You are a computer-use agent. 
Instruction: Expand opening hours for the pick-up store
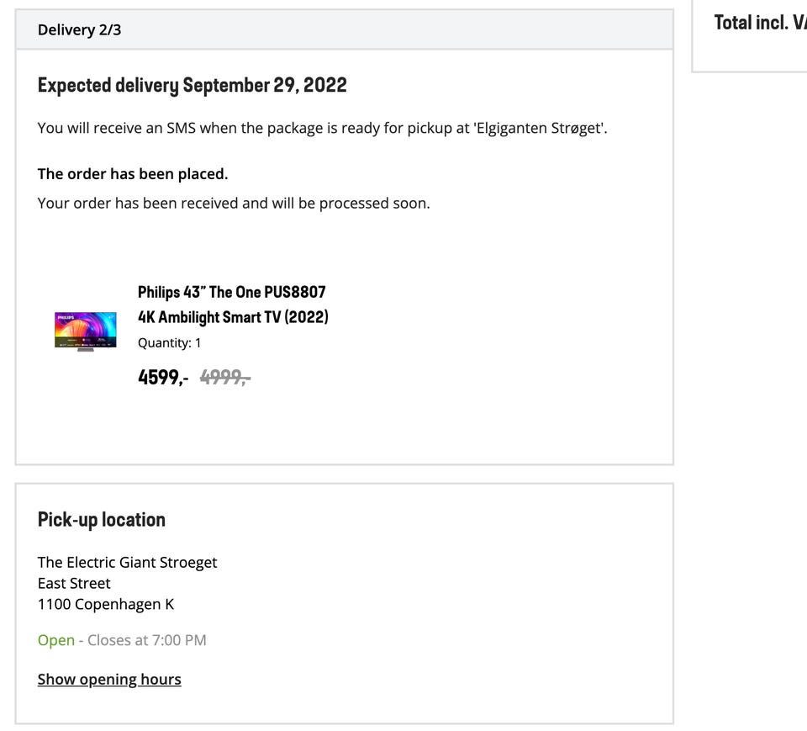109,679
